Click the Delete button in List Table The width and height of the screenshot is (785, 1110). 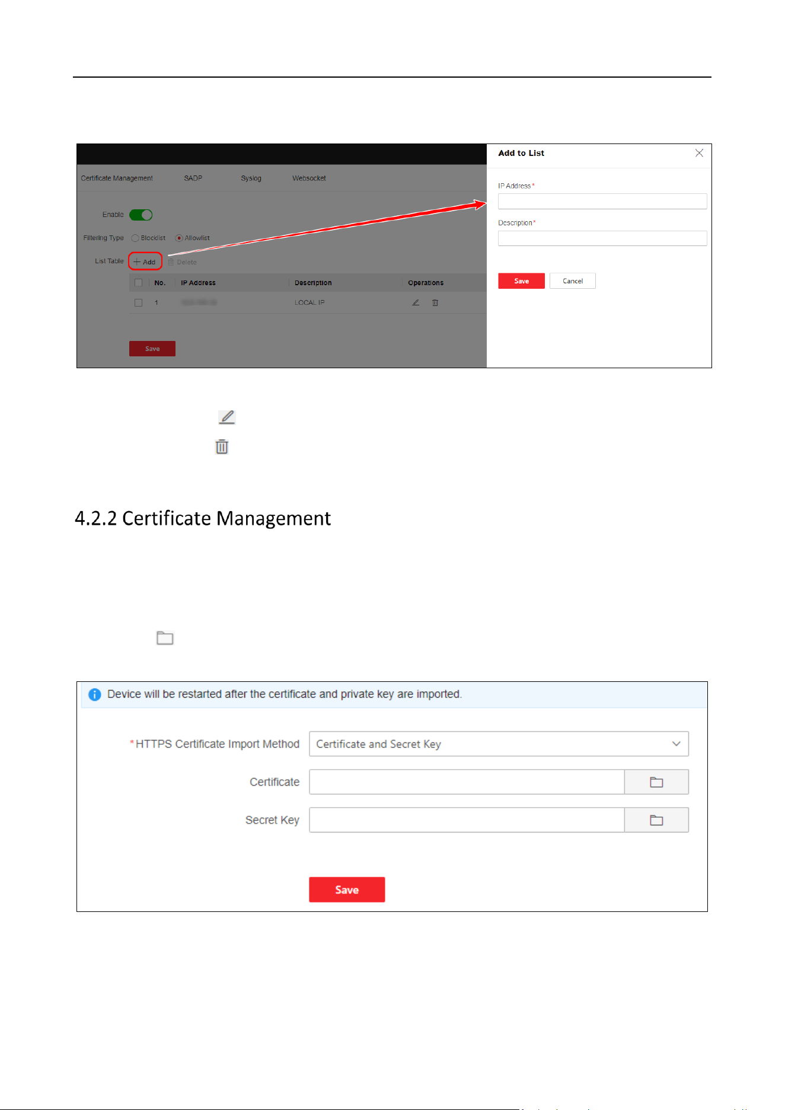183,262
